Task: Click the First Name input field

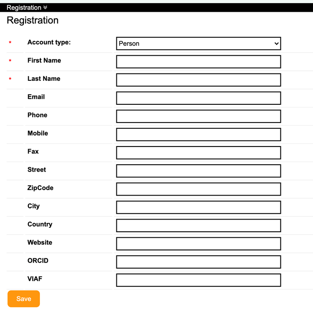Action: 198,62
